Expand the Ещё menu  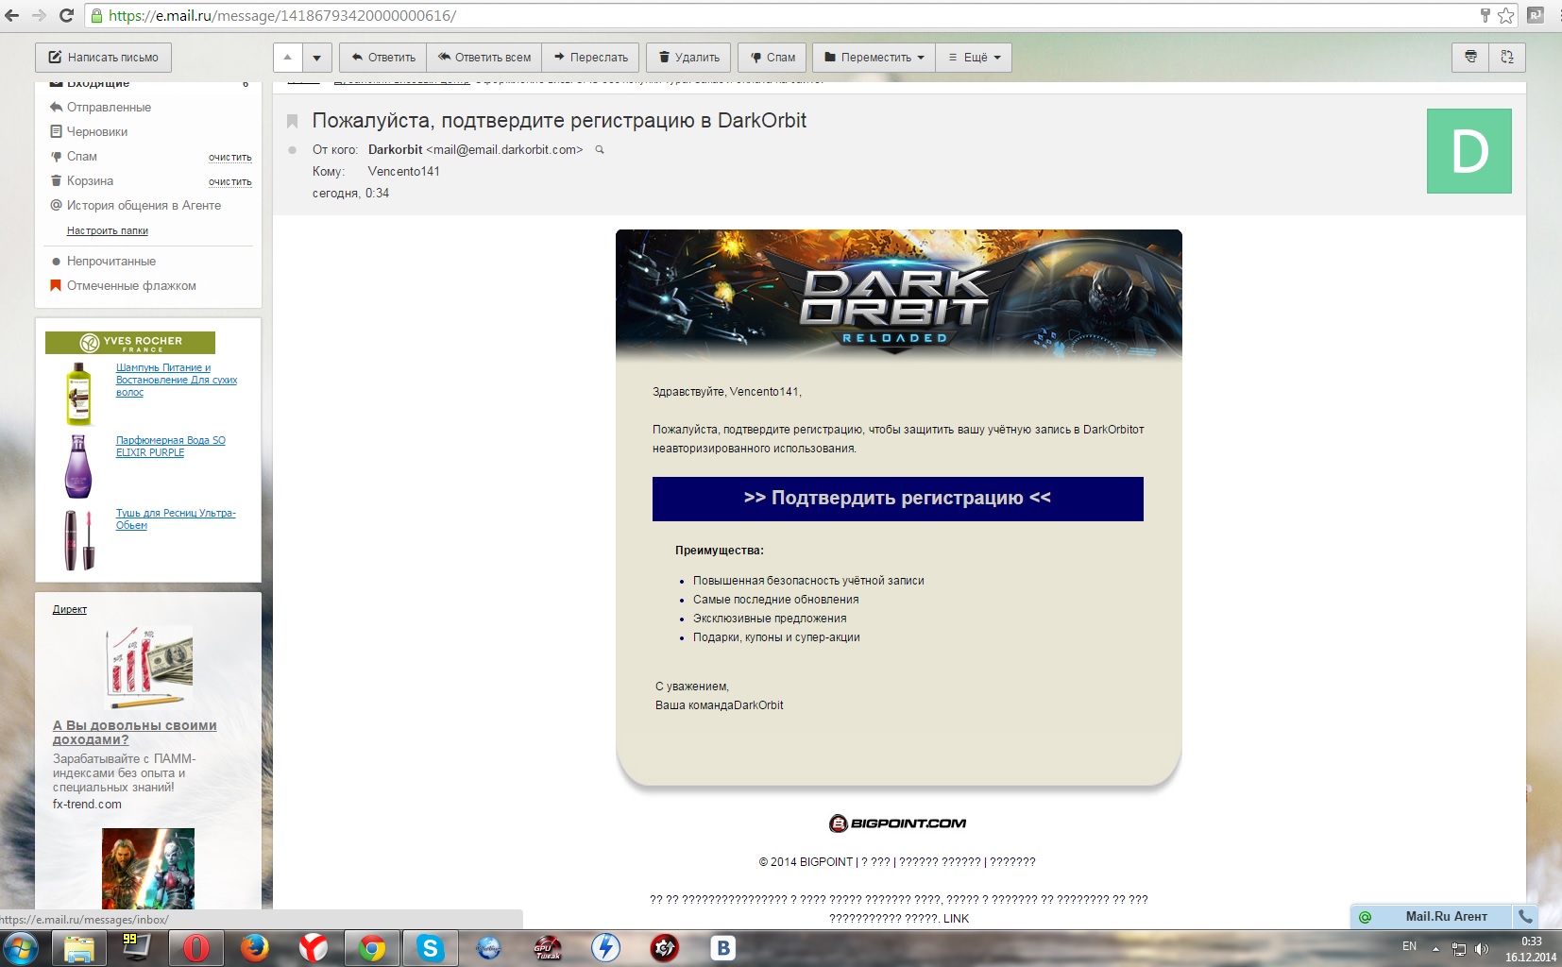pos(975,57)
